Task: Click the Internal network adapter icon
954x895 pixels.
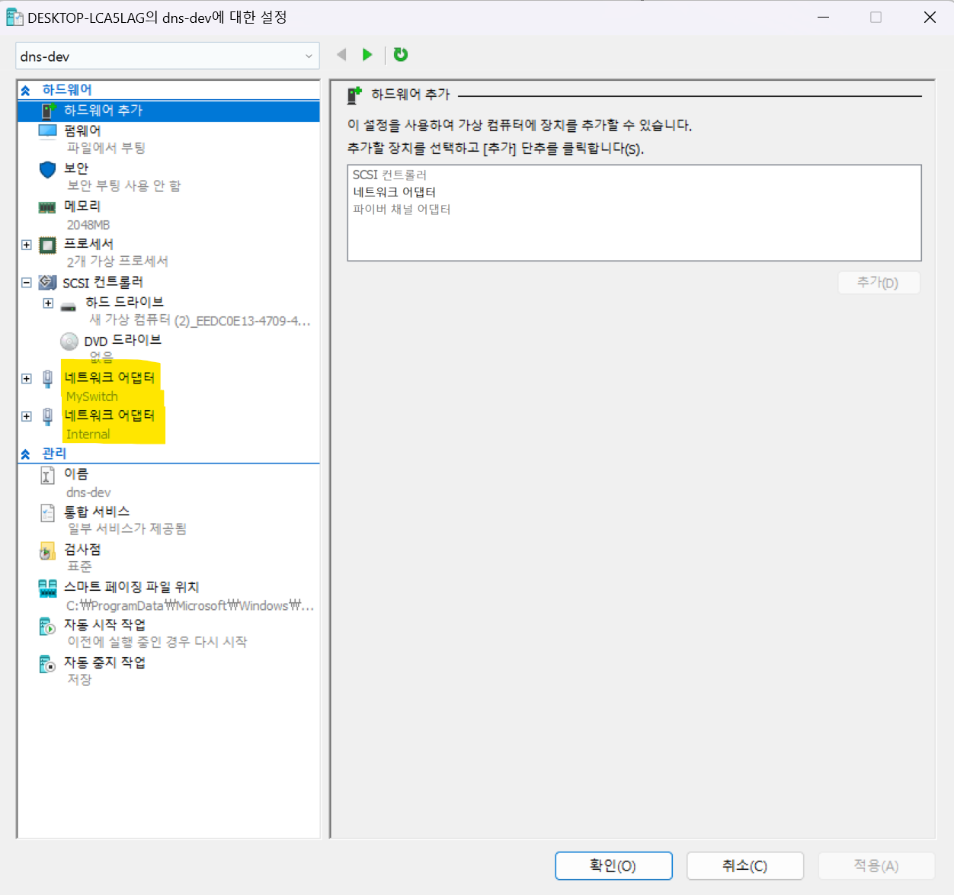Action: click(47, 416)
